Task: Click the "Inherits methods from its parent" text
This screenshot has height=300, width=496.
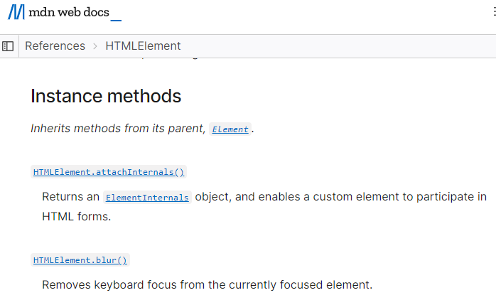Action: 117,129
